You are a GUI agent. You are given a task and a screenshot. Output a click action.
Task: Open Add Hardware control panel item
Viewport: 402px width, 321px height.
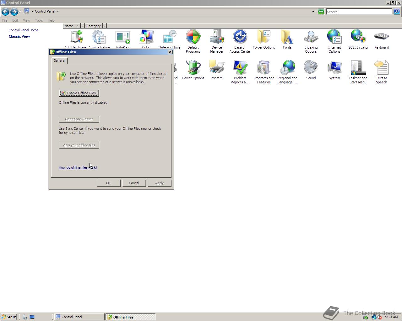coord(76,39)
